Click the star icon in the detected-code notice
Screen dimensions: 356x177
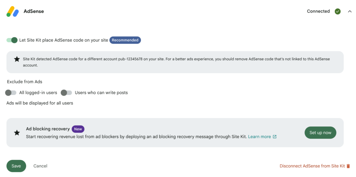pyautogui.click(x=17, y=59)
